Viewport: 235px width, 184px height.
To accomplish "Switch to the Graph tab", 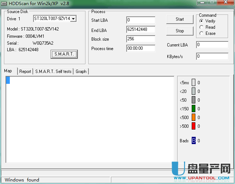I will click(x=81, y=71).
